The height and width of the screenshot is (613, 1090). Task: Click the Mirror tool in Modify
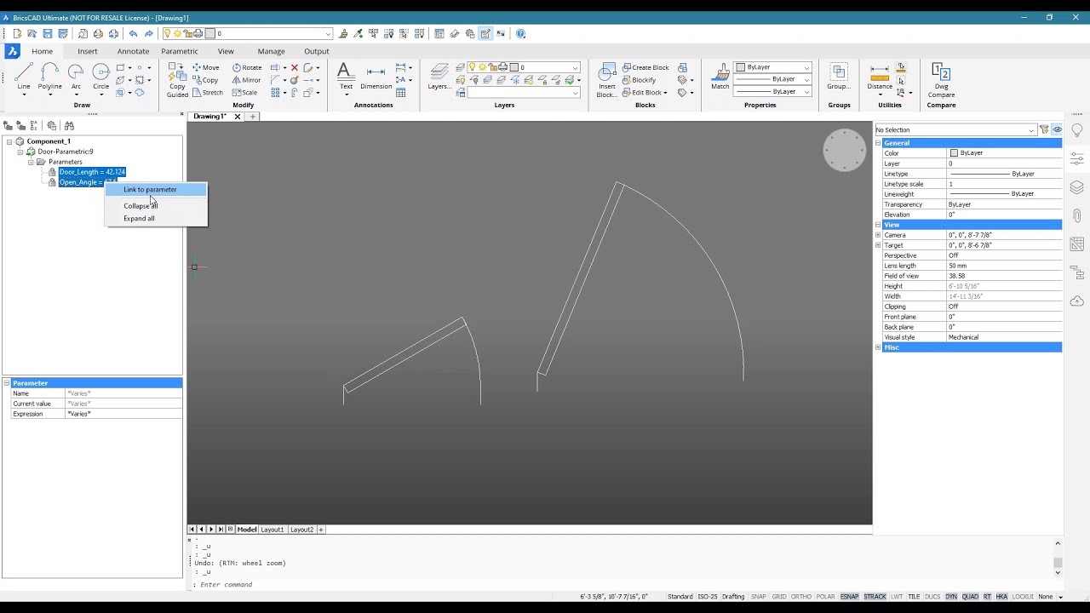pyautogui.click(x=247, y=80)
